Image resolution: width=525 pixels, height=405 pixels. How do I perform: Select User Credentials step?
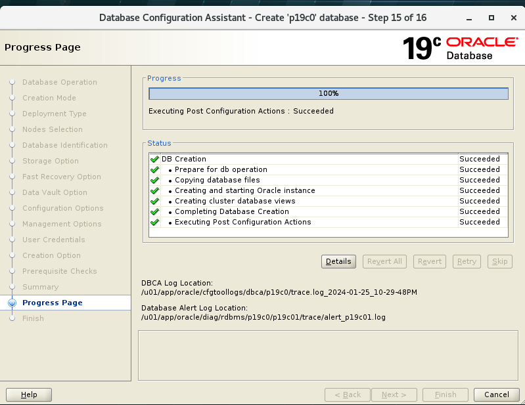pos(54,240)
